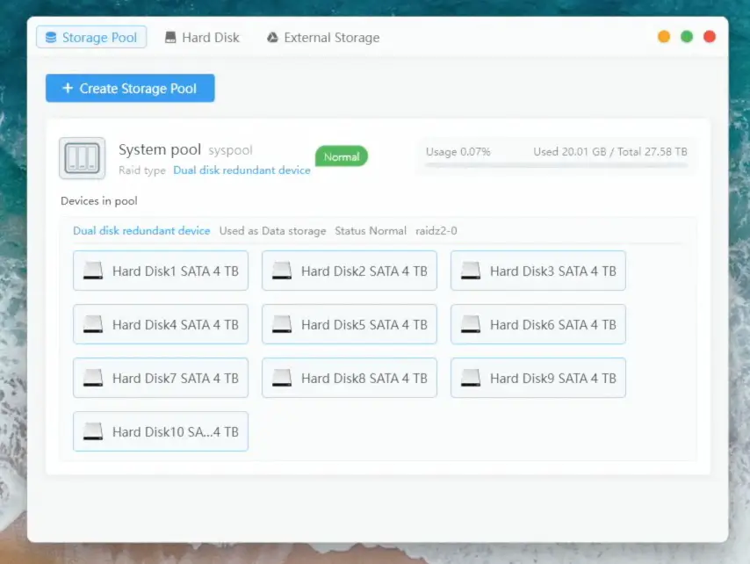Image resolution: width=750 pixels, height=564 pixels.
Task: Click the Hard Disk1 drive icon
Action: coord(93,271)
